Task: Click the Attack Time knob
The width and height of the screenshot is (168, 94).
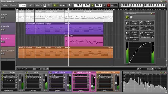Action: [x=128, y=28]
